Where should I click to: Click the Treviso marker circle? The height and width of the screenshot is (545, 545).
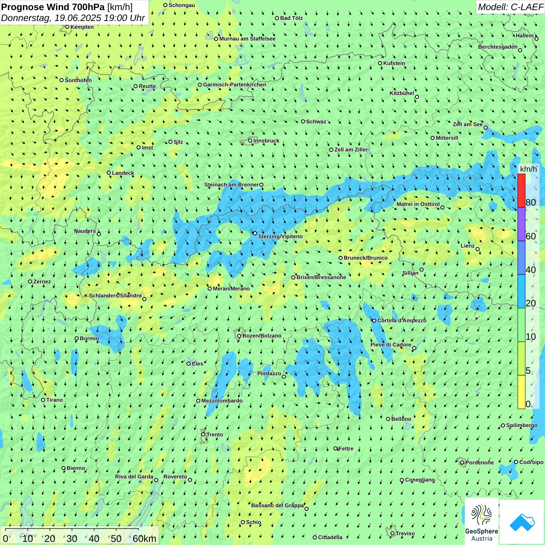click(392, 533)
